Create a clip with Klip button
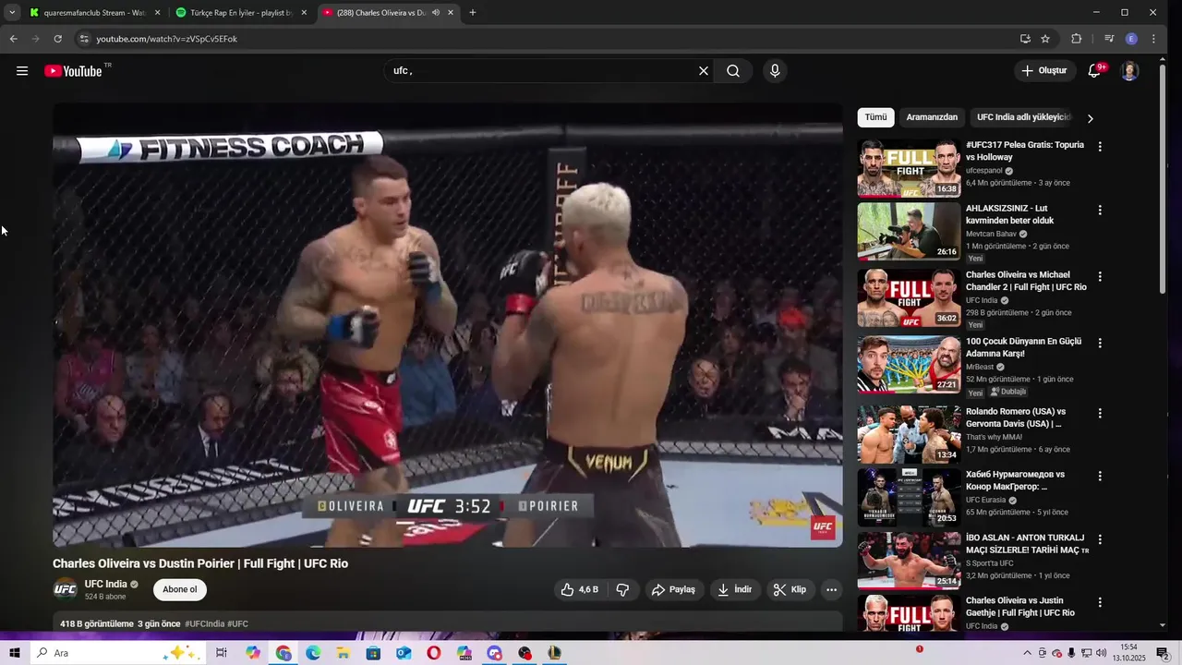The height and width of the screenshot is (665, 1182). point(790,589)
